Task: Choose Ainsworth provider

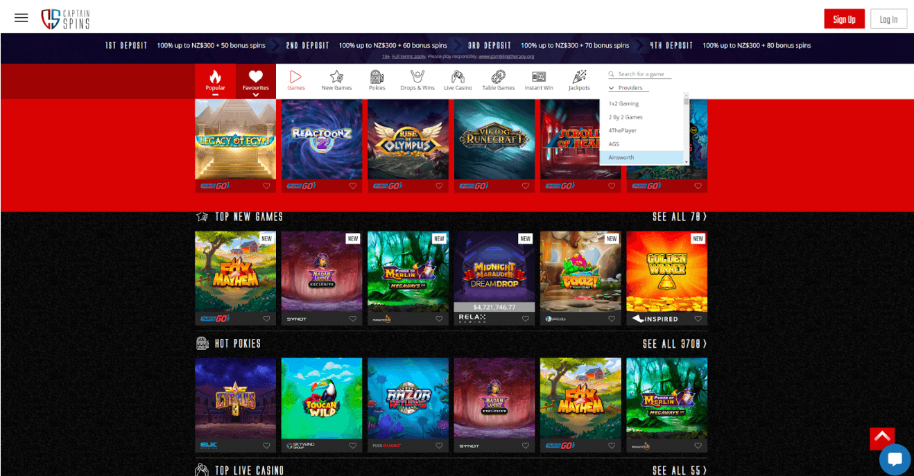Action: pyautogui.click(x=641, y=157)
